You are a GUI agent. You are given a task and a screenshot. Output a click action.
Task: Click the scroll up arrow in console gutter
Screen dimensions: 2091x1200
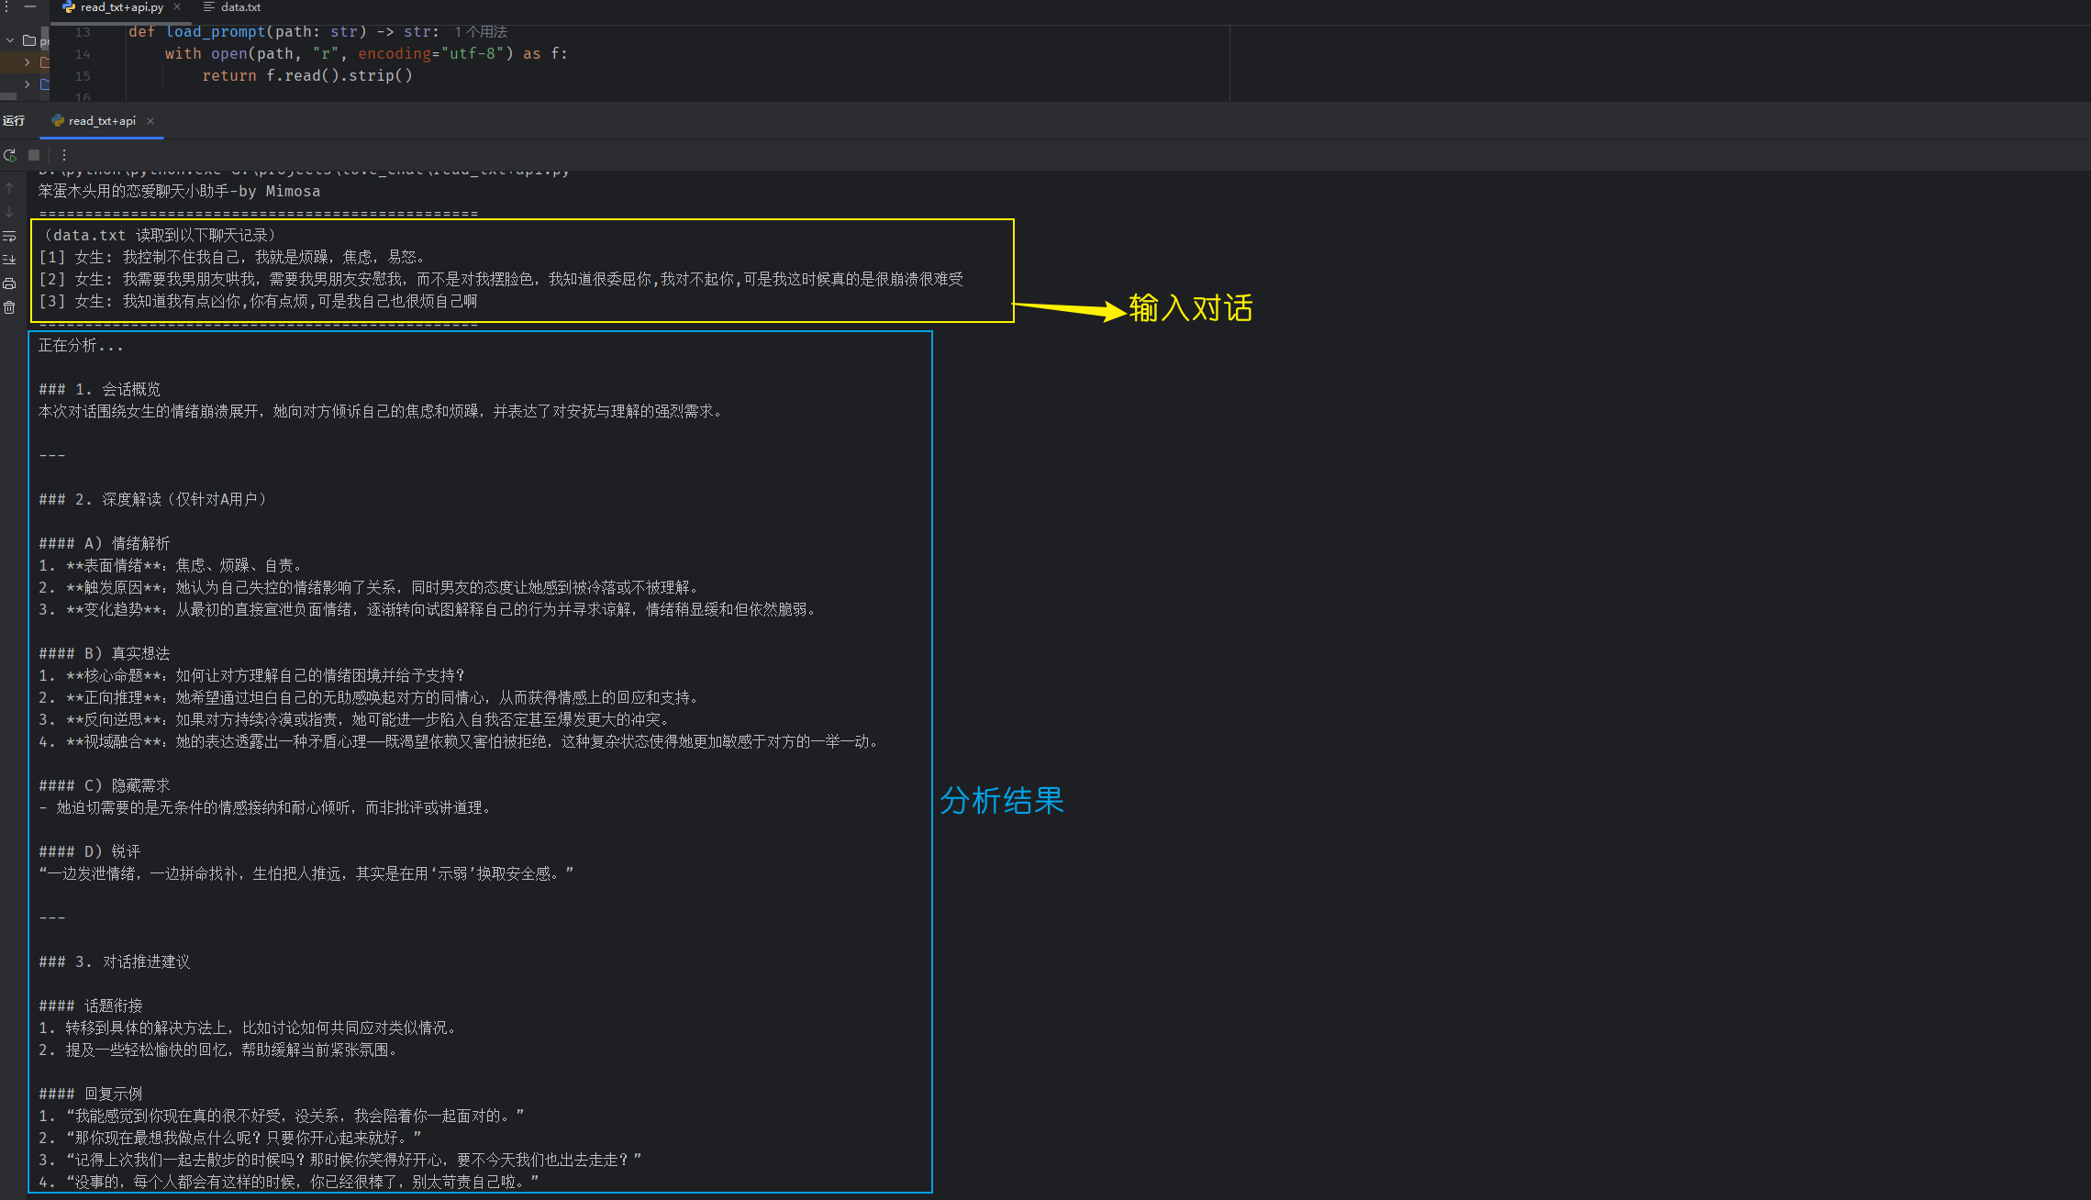10,188
